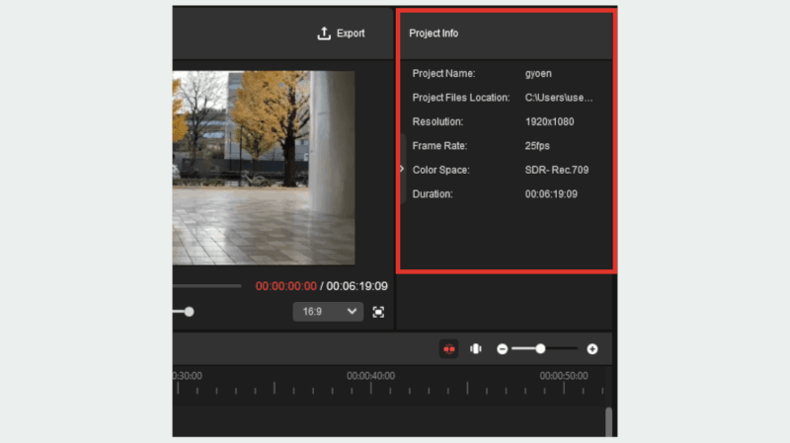Image resolution: width=790 pixels, height=443 pixels.
Task: Click the red current timecode 00:00:00:00
Action: [x=286, y=286]
